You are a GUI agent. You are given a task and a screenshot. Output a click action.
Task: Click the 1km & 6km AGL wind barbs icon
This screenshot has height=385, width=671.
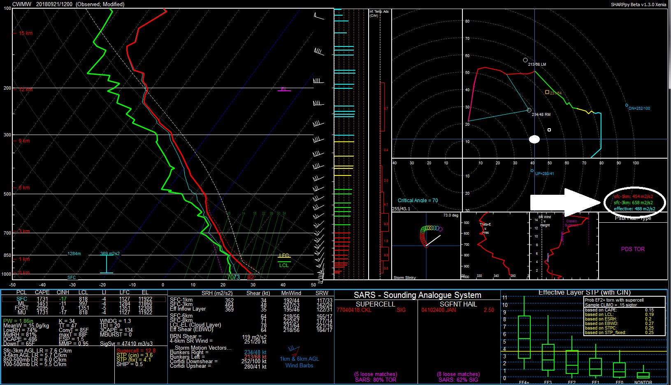click(x=293, y=350)
